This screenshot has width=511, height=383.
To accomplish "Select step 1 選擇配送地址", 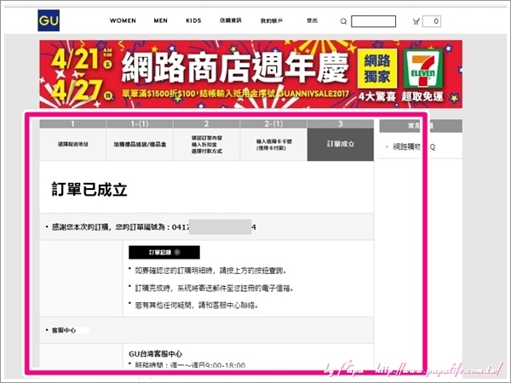I will (72, 140).
